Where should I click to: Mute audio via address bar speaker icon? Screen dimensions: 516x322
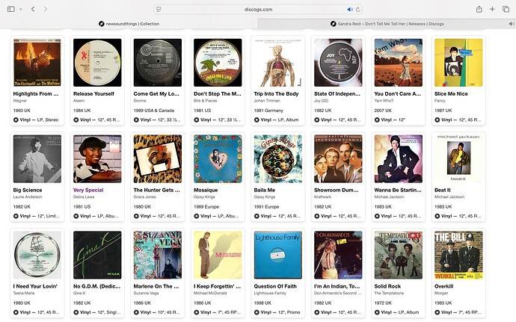coord(350,10)
